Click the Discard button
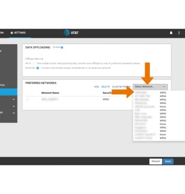This screenshot has height=194, width=185. 156,162
